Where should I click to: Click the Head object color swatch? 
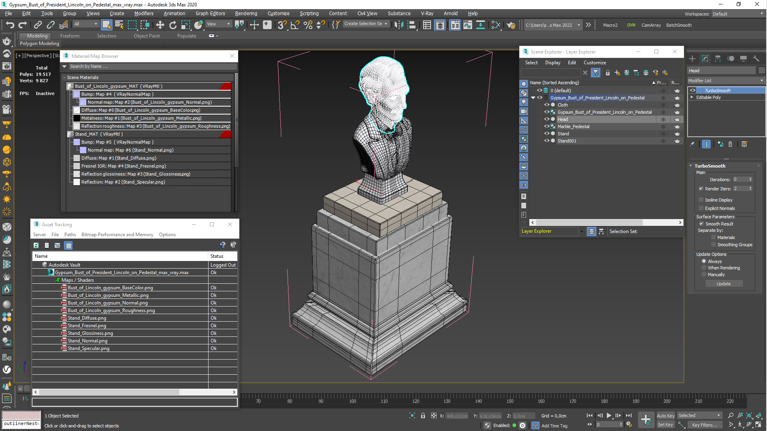click(761, 71)
